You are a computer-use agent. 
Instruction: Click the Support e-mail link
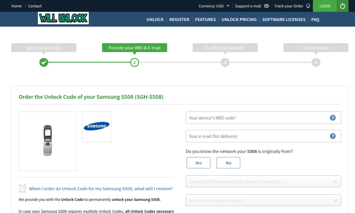tap(248, 6)
